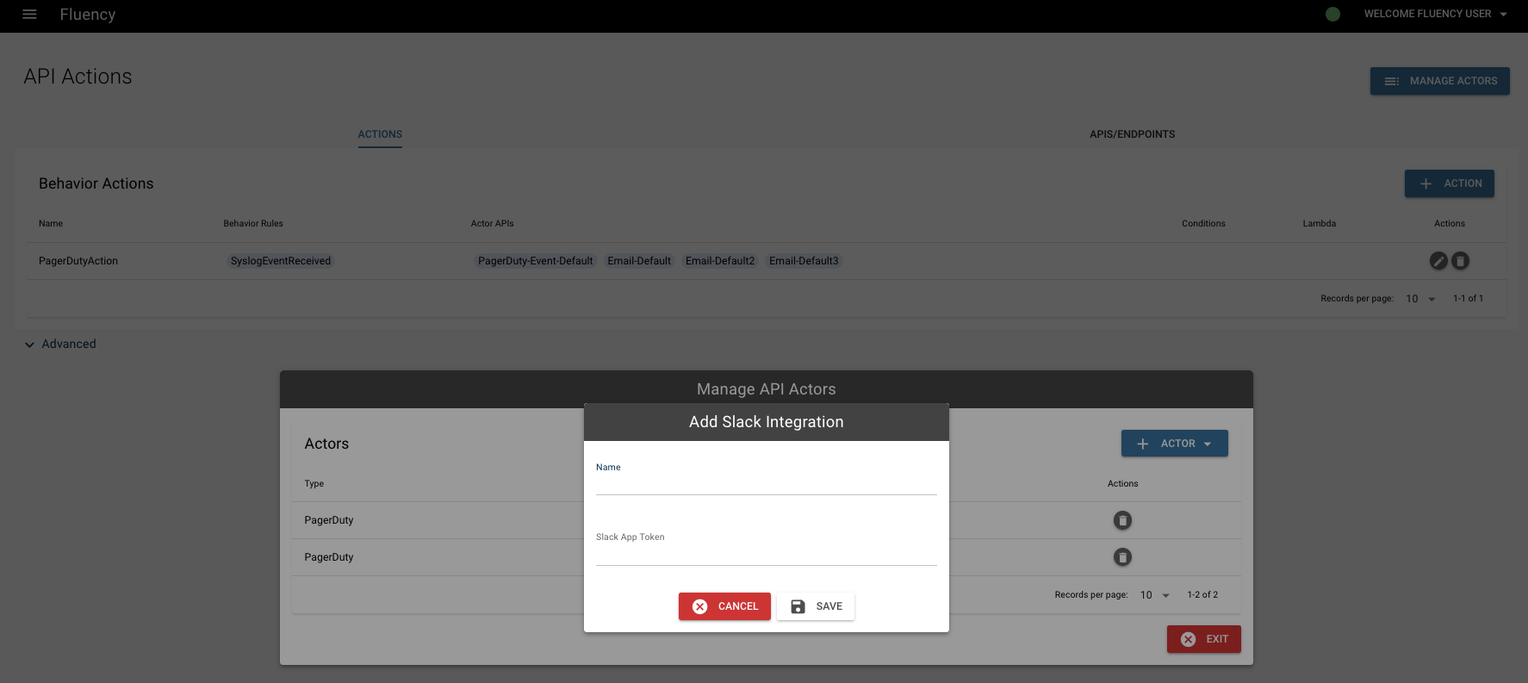Click the PagerDuty-Event-Default chip
1528x683 pixels.
click(x=535, y=261)
